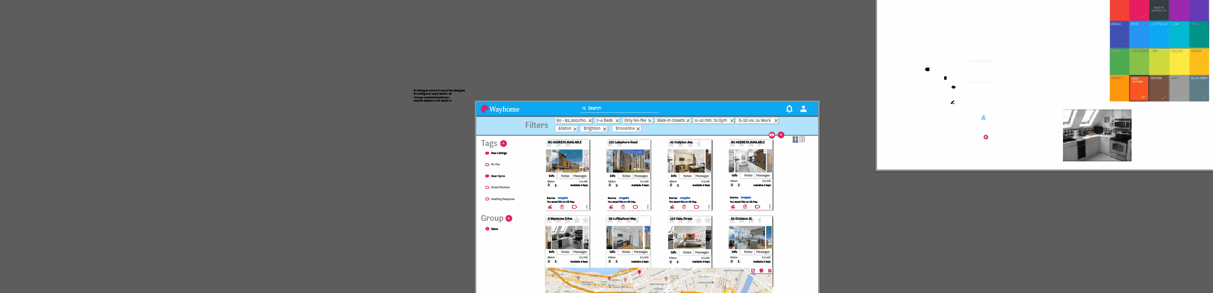This screenshot has height=293, width=1213.
Task: Open Messages tab on 93 Slickston St. card
Action: [x=763, y=252]
